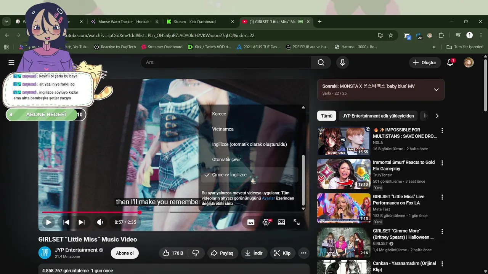488x274 pixels.
Task: Click the search magnifier button
Action: (321, 62)
